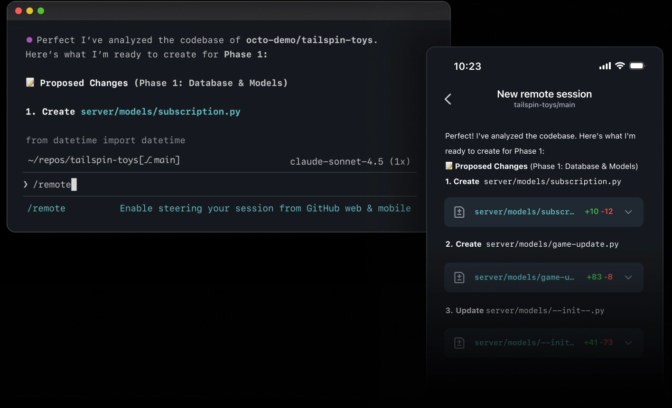The width and height of the screenshot is (672, 408).
Task: Click the terminal prompt arrow before /remote
Action: pos(26,185)
